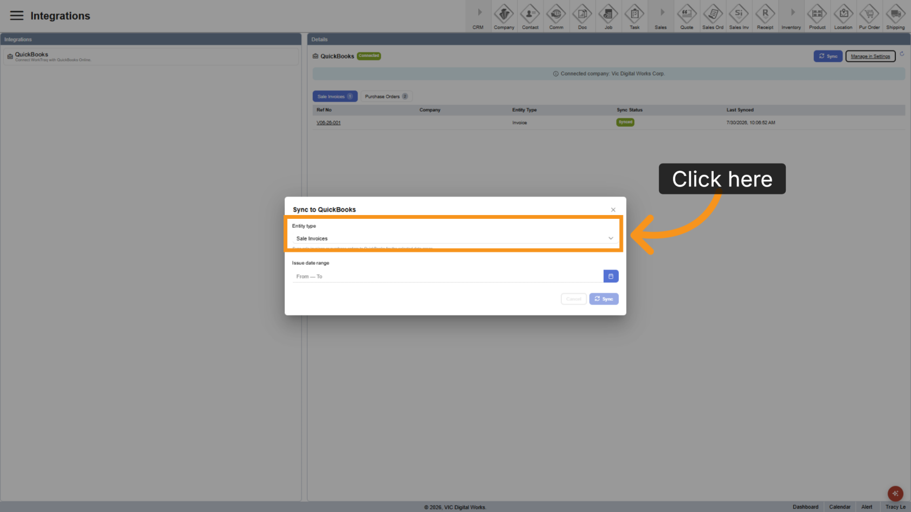Open the Doc module icon
This screenshot has width=911, height=512.
tap(582, 16)
